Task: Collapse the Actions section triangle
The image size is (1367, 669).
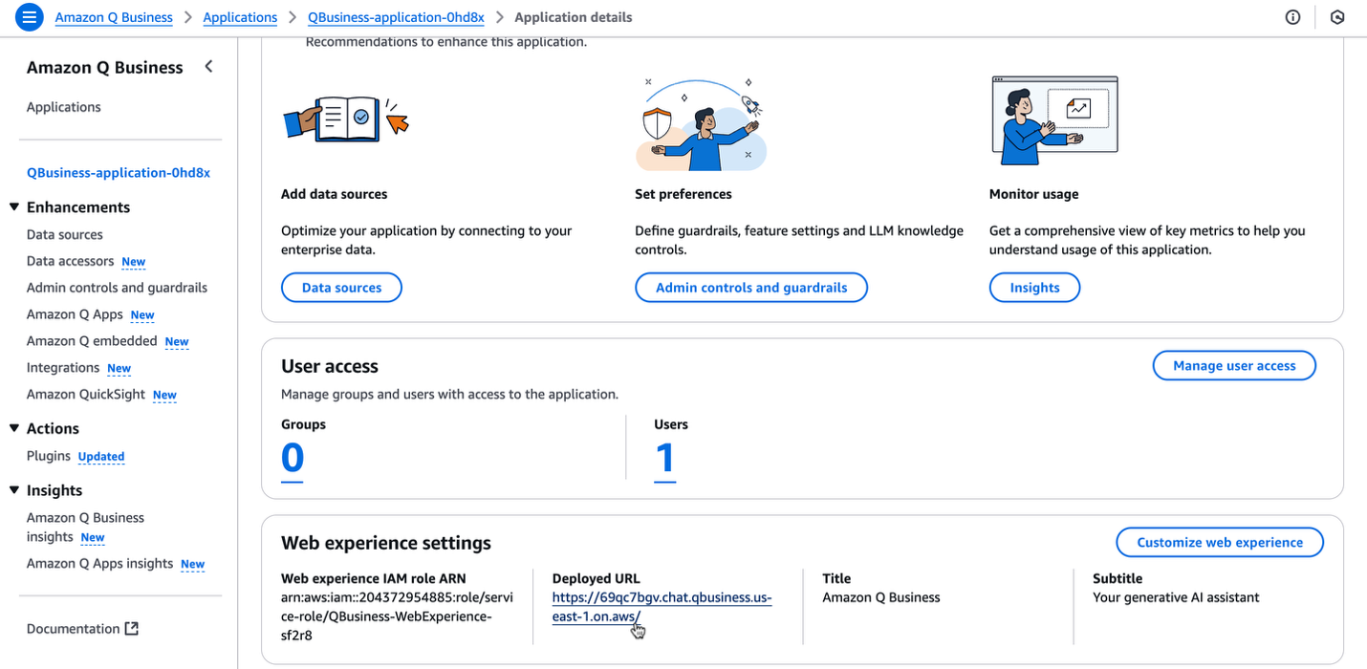Action: point(14,428)
